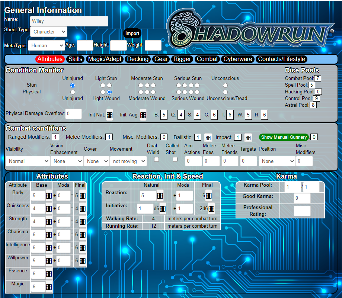This screenshot has height=298, width=342.
Task: Click the Aim Actions input field
Action: point(194,161)
